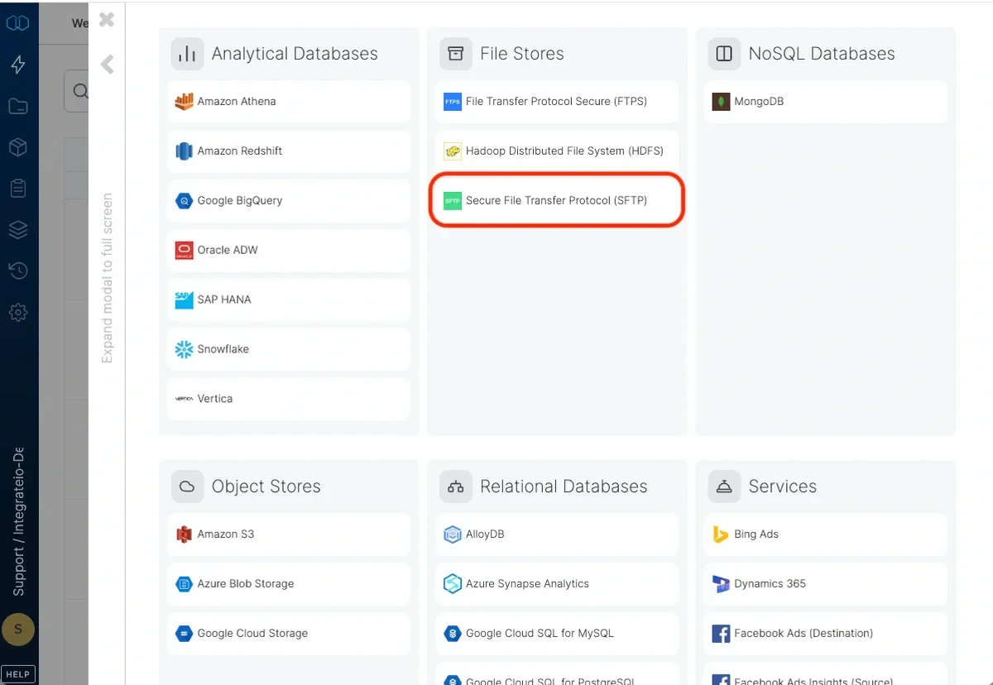Collapse the panel with the left chevron
Image resolution: width=993 pixels, height=685 pixels.
pyautogui.click(x=106, y=64)
